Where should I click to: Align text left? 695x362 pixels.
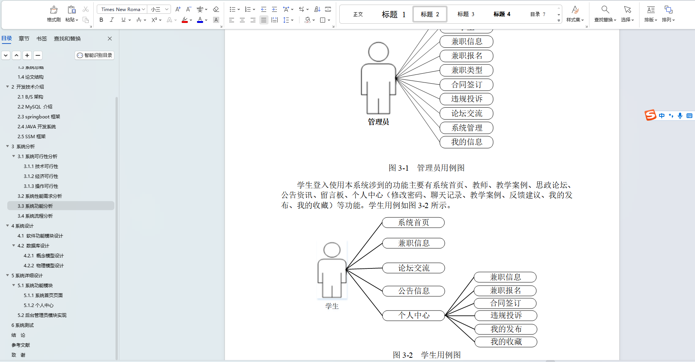coord(231,20)
